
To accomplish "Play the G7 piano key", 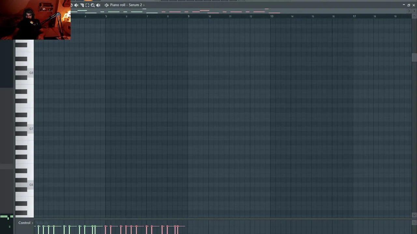I will pos(30,129).
